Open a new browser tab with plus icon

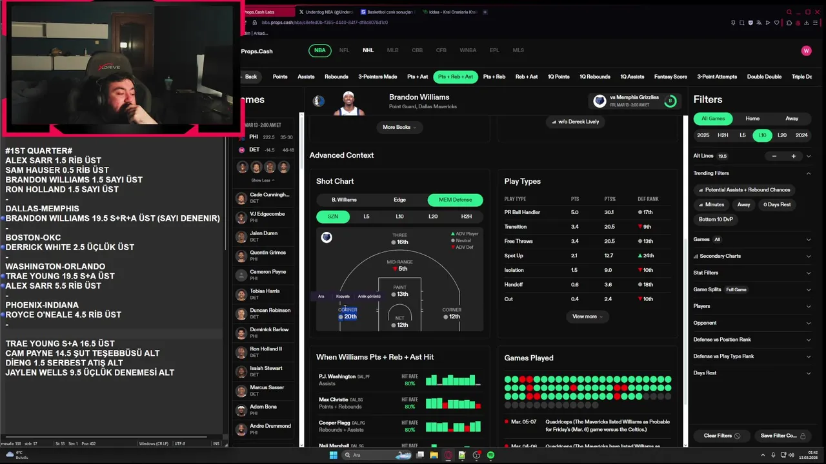click(485, 12)
